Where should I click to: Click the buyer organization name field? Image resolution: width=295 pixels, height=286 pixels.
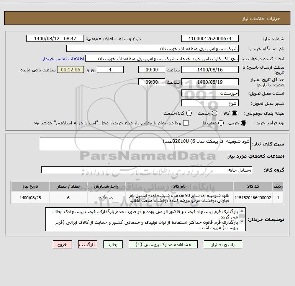click(152, 48)
